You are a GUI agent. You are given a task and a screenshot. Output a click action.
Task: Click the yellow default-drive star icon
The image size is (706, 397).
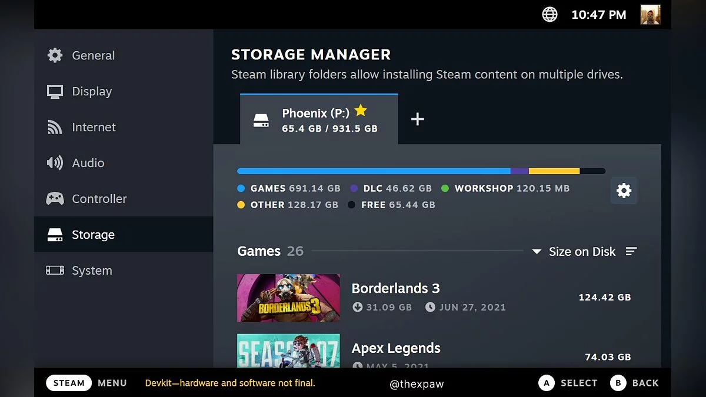(361, 111)
